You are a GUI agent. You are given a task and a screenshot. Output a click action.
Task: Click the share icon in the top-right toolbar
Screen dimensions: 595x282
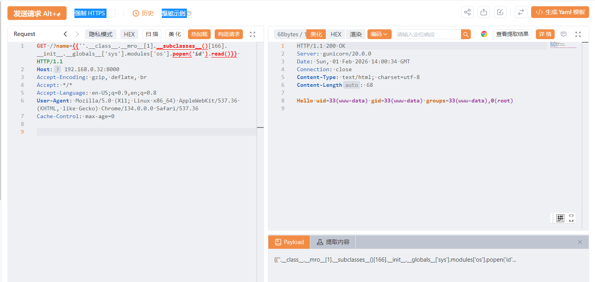pos(467,12)
